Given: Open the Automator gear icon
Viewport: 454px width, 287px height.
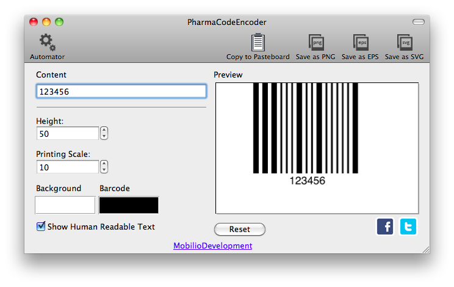Looking at the screenshot, I should pos(46,43).
